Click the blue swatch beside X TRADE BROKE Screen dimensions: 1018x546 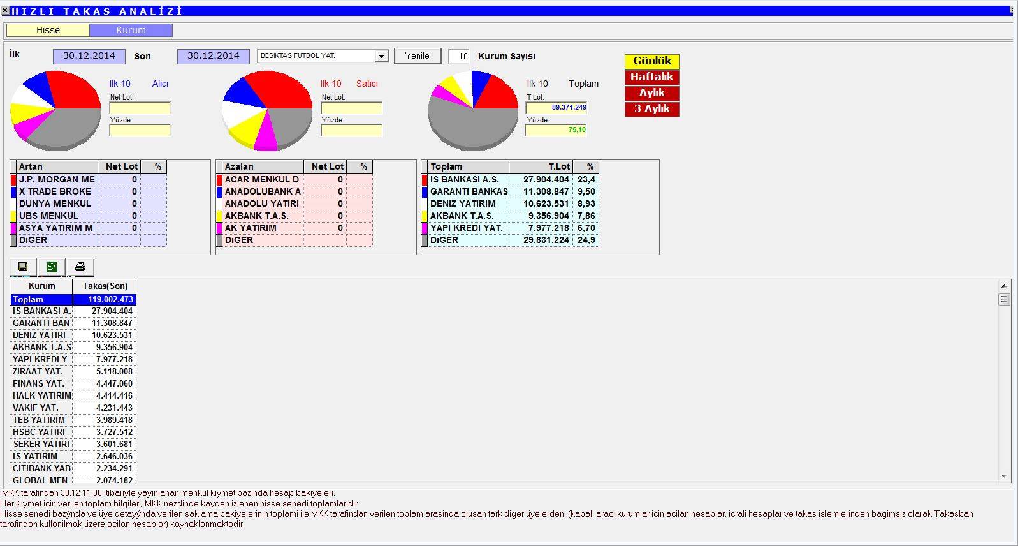tap(13, 192)
